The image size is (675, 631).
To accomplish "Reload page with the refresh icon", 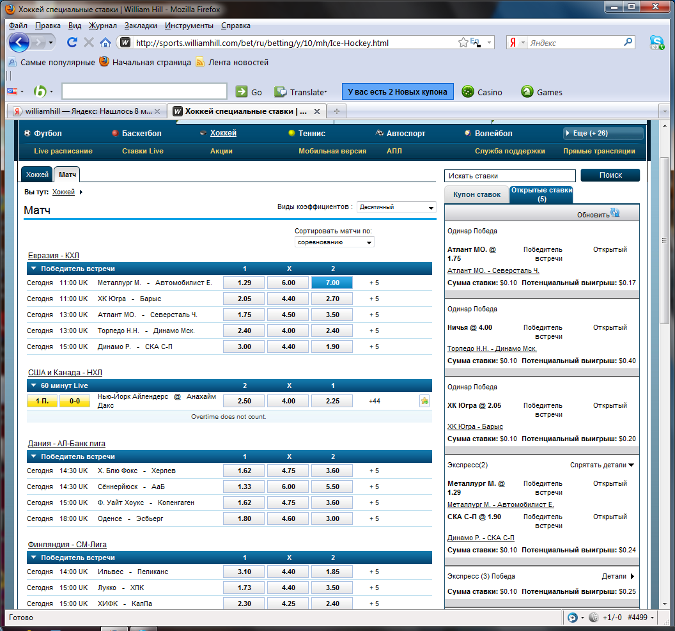I will [x=72, y=43].
